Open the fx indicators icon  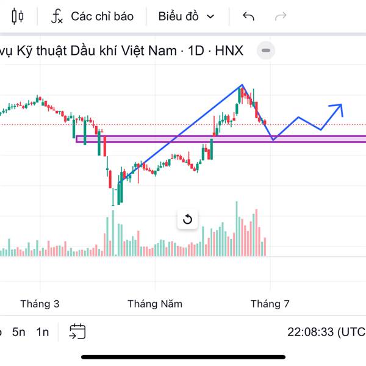point(57,16)
